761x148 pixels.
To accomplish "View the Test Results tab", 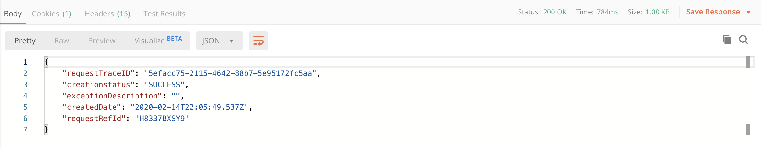I will coord(164,14).
